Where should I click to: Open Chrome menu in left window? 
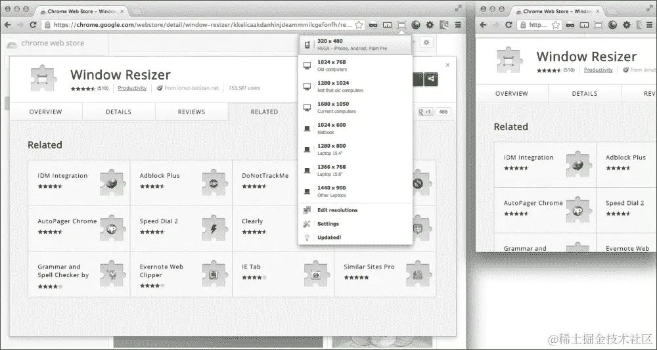tap(459, 25)
